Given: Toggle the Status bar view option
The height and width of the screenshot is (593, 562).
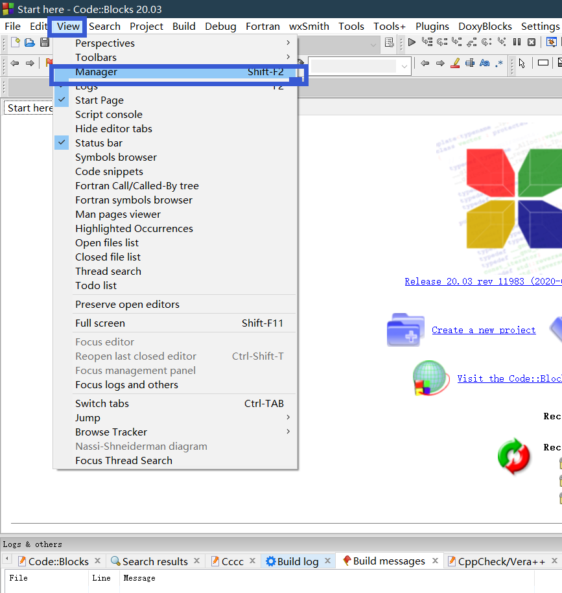Looking at the screenshot, I should [175, 143].
